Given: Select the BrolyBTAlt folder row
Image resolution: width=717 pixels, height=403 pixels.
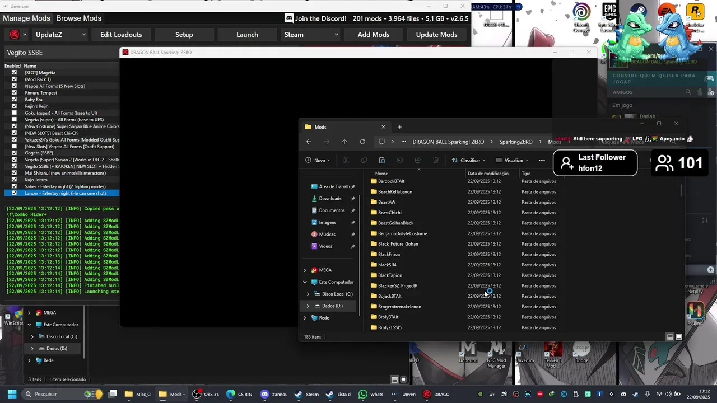Looking at the screenshot, I should [x=463, y=317].
